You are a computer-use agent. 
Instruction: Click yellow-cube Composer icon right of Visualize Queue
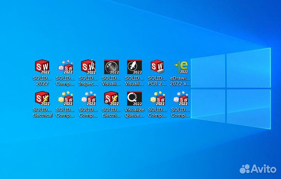tap(157, 99)
